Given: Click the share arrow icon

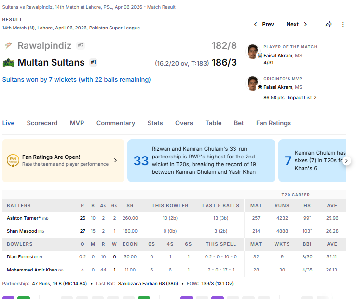Looking at the screenshot, I should 329,24.
